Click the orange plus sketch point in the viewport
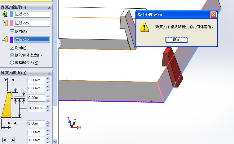Viewport: 234px width, 144px height. click(x=67, y=78)
